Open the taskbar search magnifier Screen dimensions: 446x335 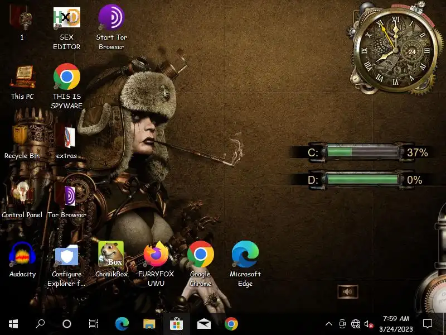pos(40,324)
